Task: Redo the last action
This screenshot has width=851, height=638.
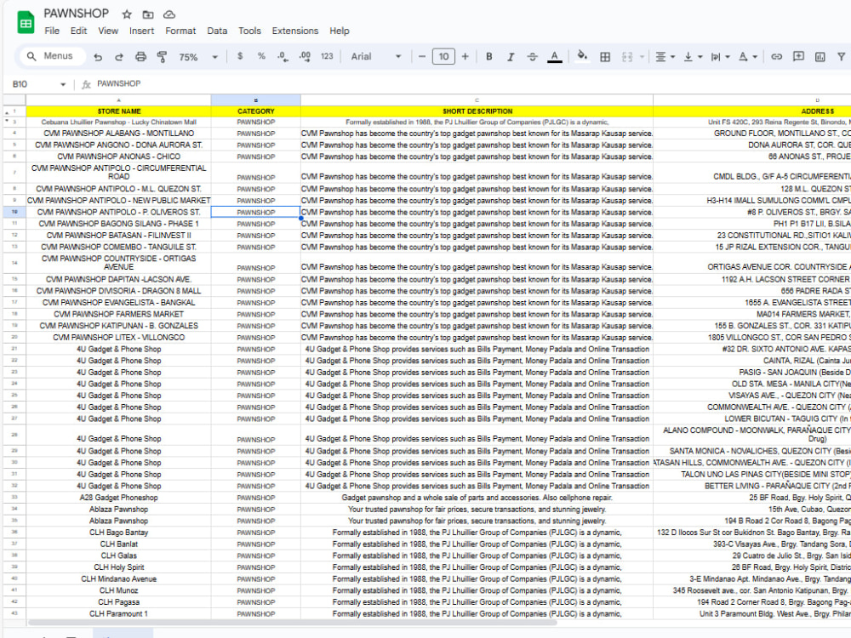Action: click(x=119, y=56)
